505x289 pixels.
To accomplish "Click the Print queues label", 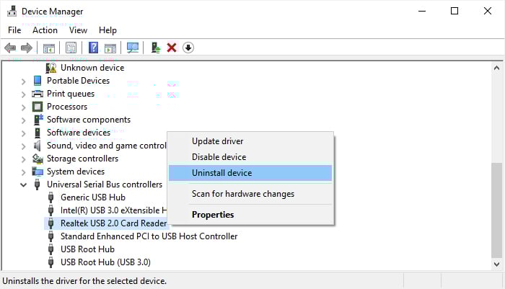I will click(x=71, y=94).
